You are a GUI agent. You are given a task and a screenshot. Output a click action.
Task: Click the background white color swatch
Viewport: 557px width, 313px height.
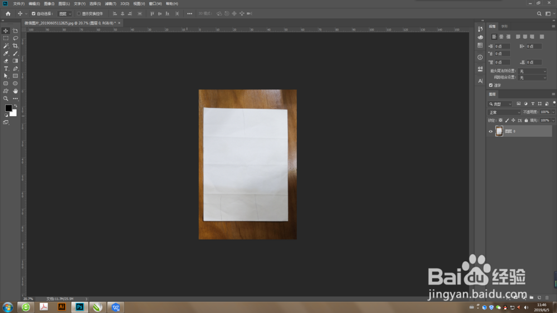point(13,113)
